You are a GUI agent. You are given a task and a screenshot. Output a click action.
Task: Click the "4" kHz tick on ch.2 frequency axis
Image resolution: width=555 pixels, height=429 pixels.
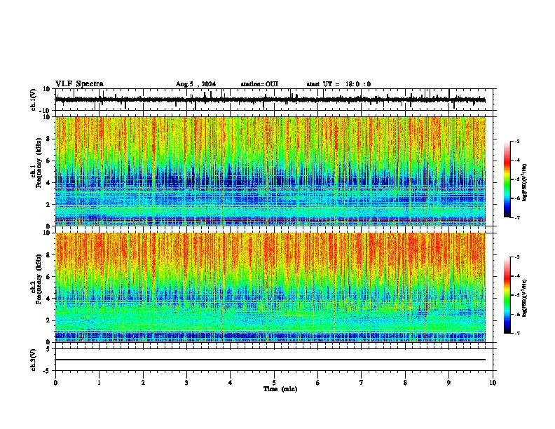[x=48, y=299]
